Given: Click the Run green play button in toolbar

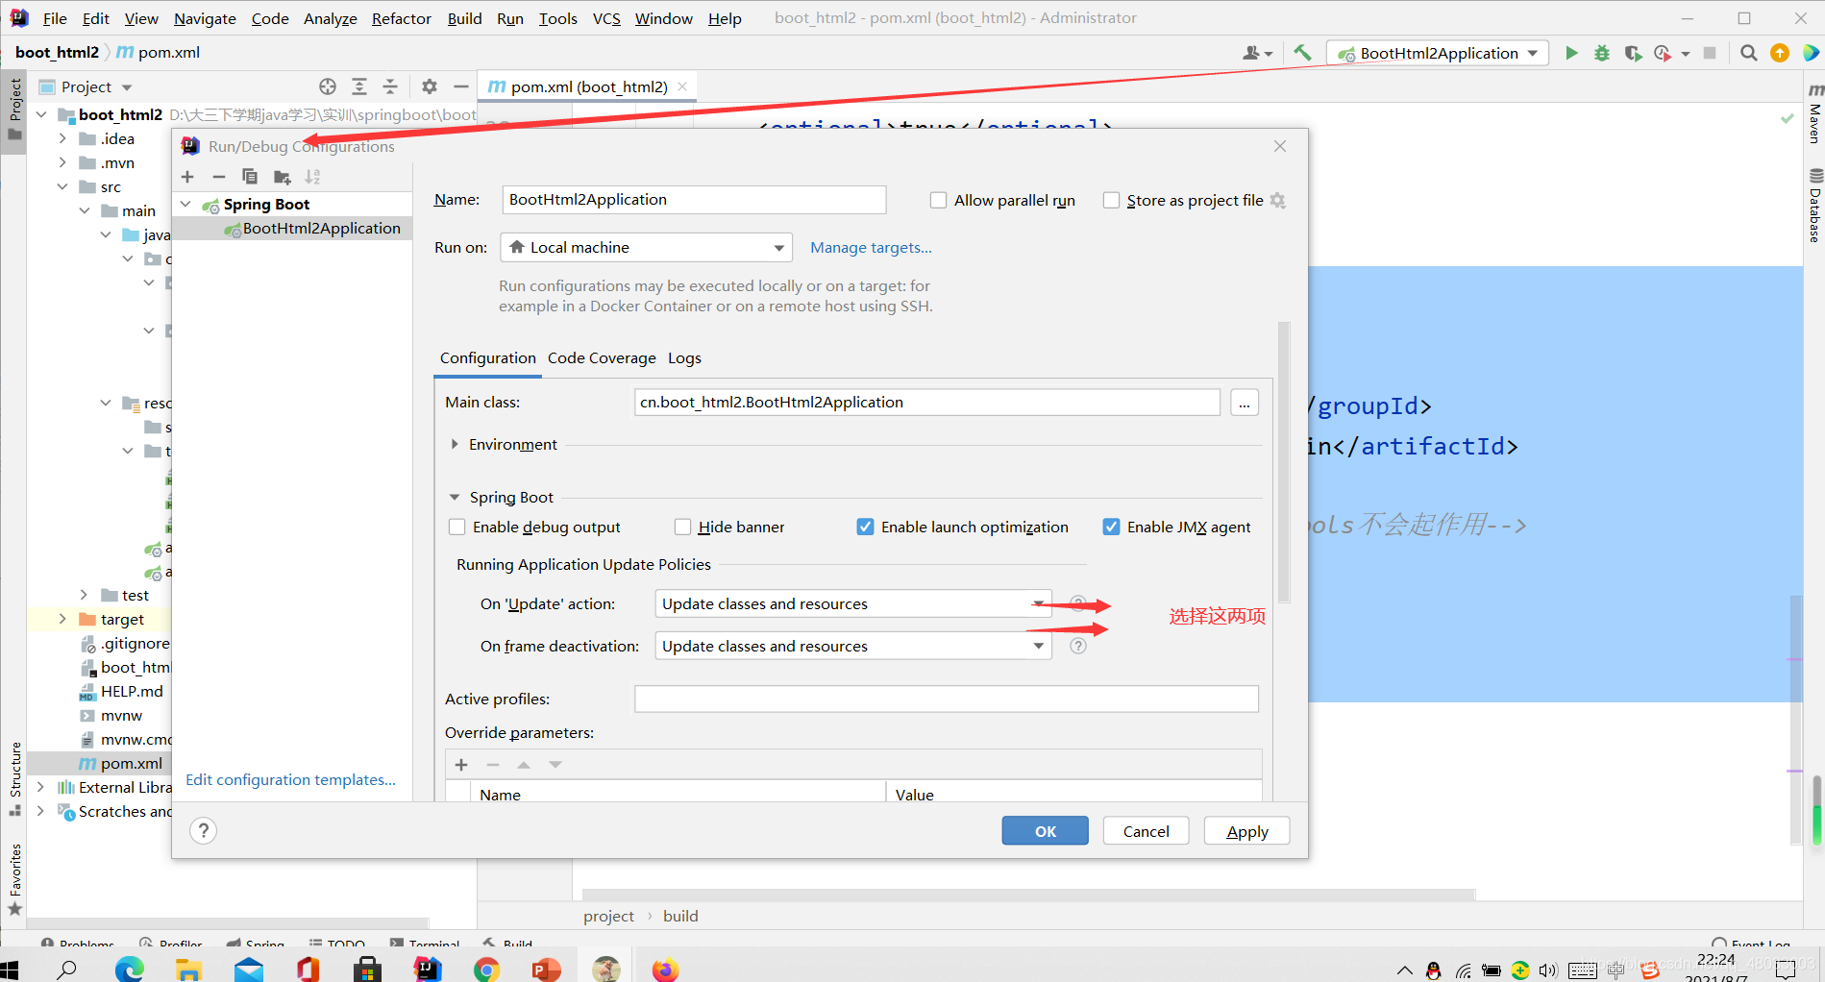Looking at the screenshot, I should [x=1571, y=53].
